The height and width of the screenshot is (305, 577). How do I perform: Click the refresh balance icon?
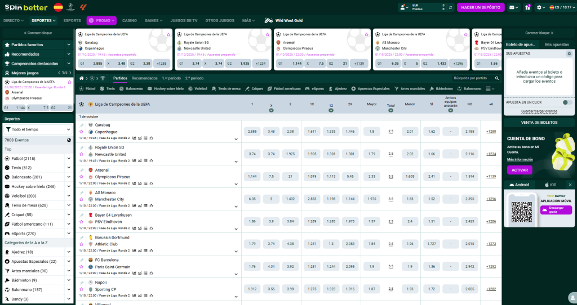click(450, 7)
